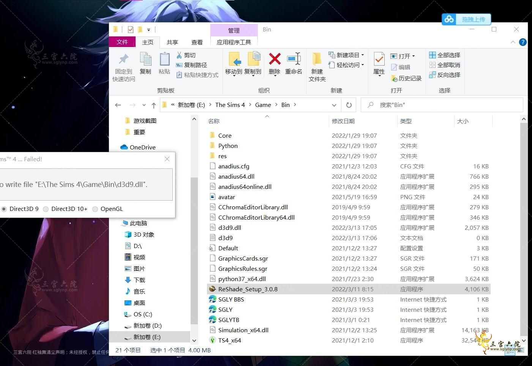Click the Baidu cloud upload widget
Screen dimensions: 532x366
coord(466,19)
